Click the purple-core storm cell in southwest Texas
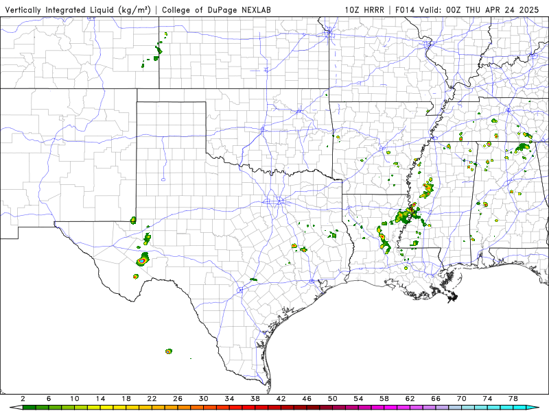549x411 pixels. coord(143,260)
